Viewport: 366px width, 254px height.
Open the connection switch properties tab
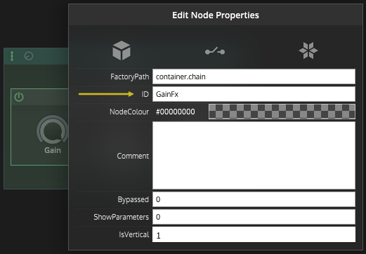215,51
